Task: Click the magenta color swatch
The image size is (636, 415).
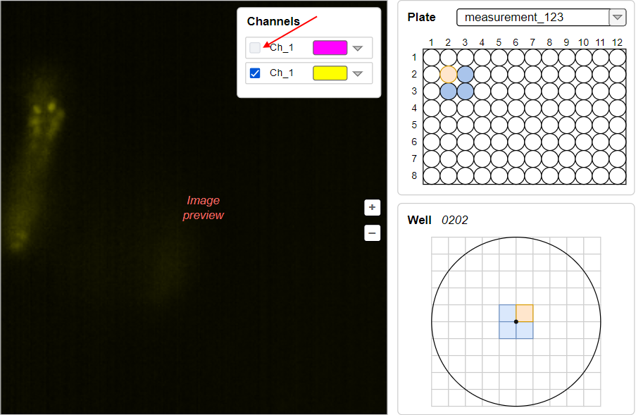Action: [330, 47]
